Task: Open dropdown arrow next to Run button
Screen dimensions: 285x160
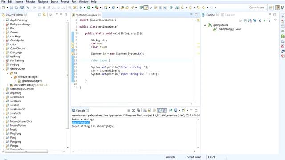Action: 92,8
